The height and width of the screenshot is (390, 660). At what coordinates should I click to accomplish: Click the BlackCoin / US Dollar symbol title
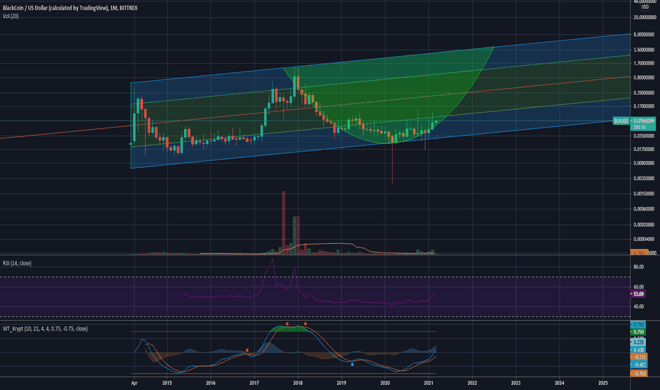point(70,8)
